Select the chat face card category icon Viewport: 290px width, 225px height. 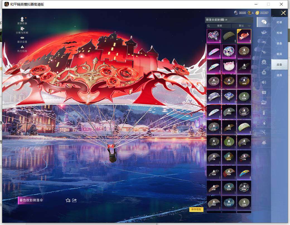264,92
